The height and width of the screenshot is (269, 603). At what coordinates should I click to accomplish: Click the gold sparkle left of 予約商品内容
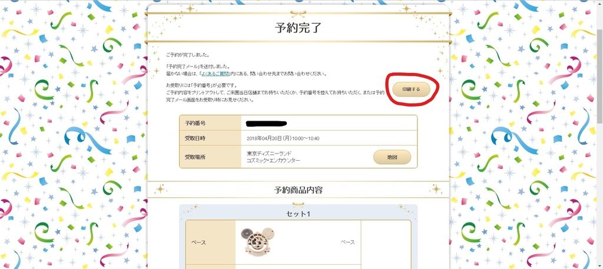point(160,189)
